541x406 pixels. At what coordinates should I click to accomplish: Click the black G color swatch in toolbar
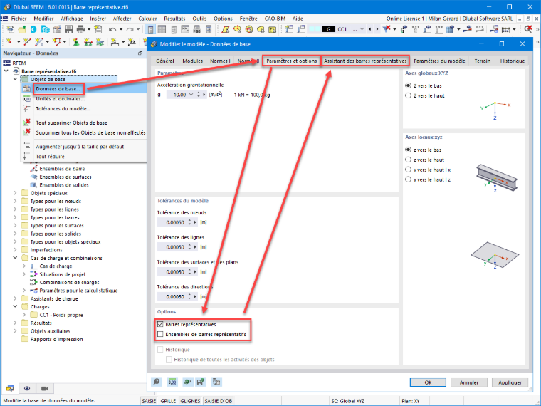(328, 29)
